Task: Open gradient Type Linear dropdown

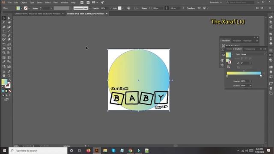Action: pos(253,54)
